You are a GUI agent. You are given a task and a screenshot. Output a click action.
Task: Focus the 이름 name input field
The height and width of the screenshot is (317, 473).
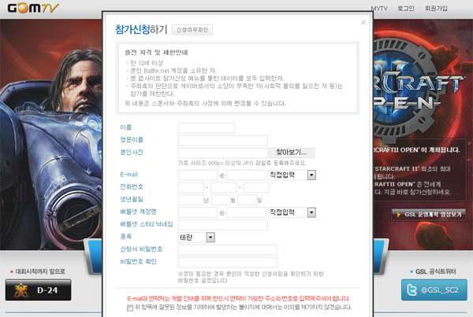206,127
